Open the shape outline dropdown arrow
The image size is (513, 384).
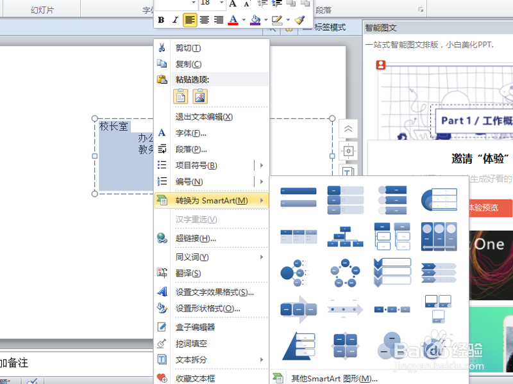click(288, 20)
